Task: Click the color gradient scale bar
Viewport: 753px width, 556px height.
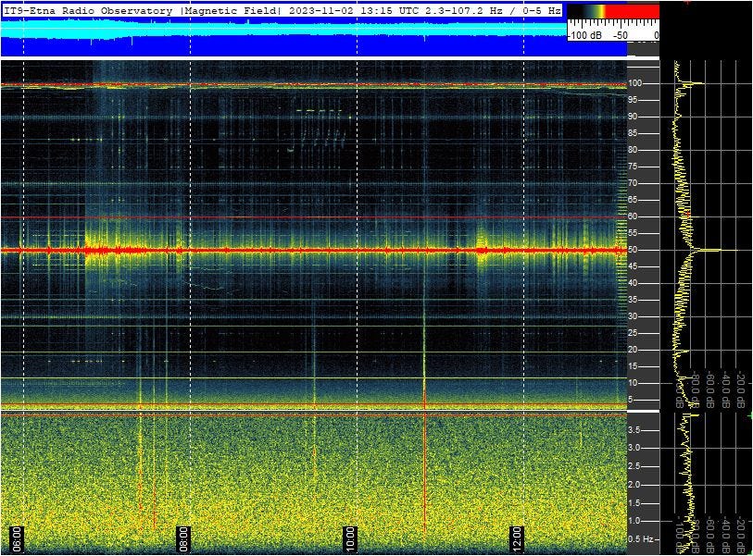Action: [613, 11]
